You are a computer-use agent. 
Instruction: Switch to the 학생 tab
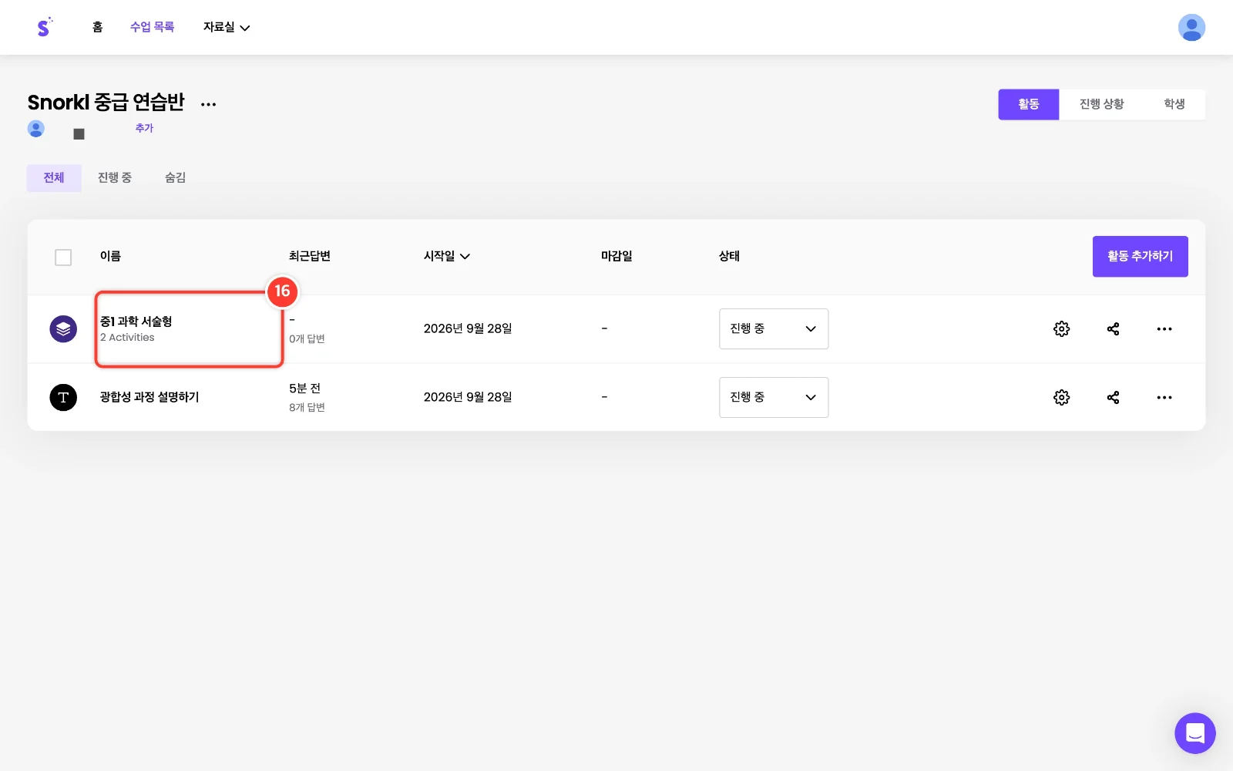tap(1174, 104)
